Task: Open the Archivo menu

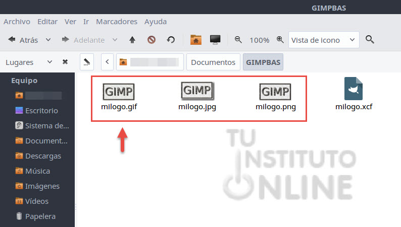Action: pos(17,22)
